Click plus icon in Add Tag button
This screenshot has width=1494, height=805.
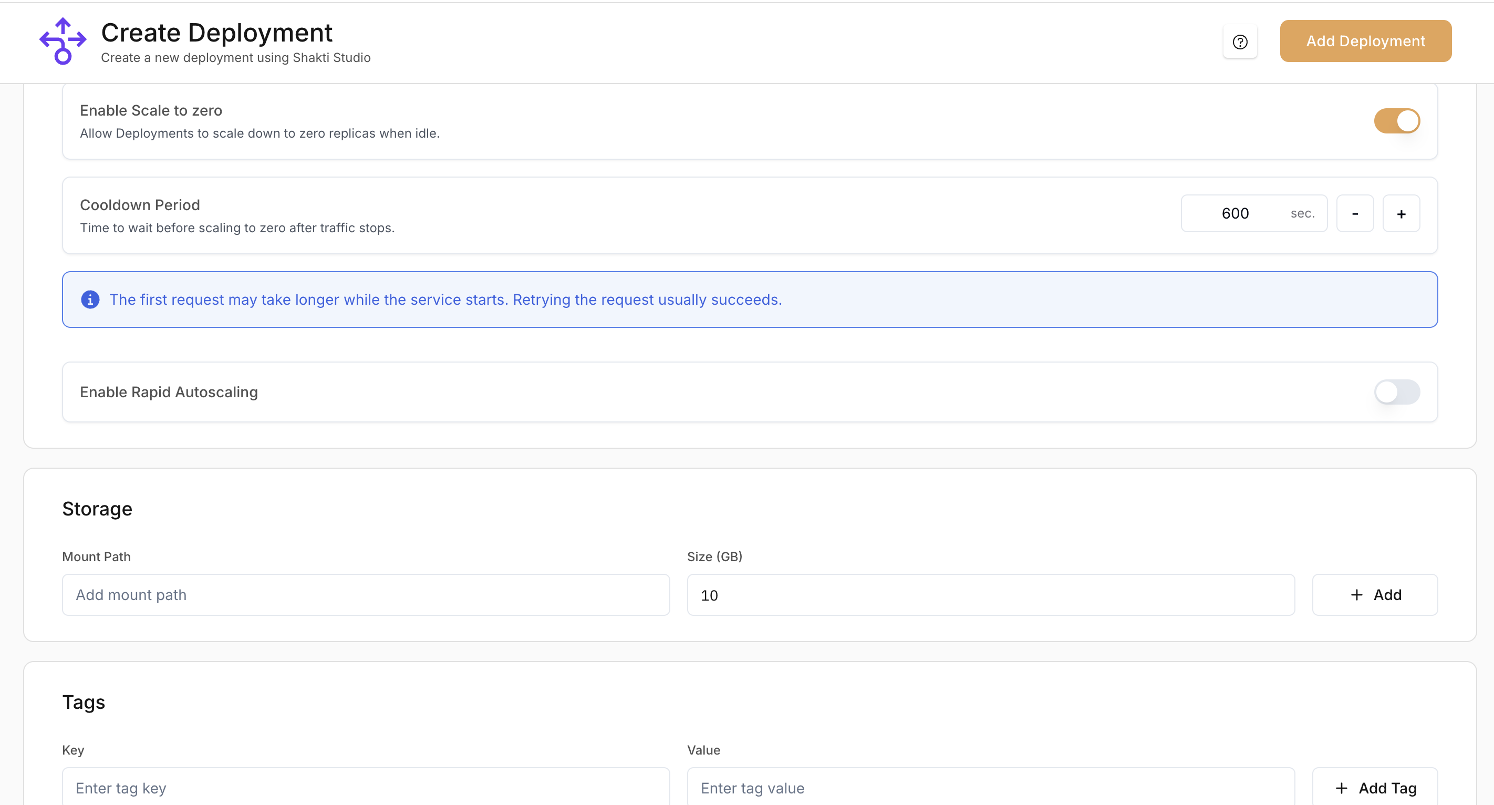[x=1341, y=788]
